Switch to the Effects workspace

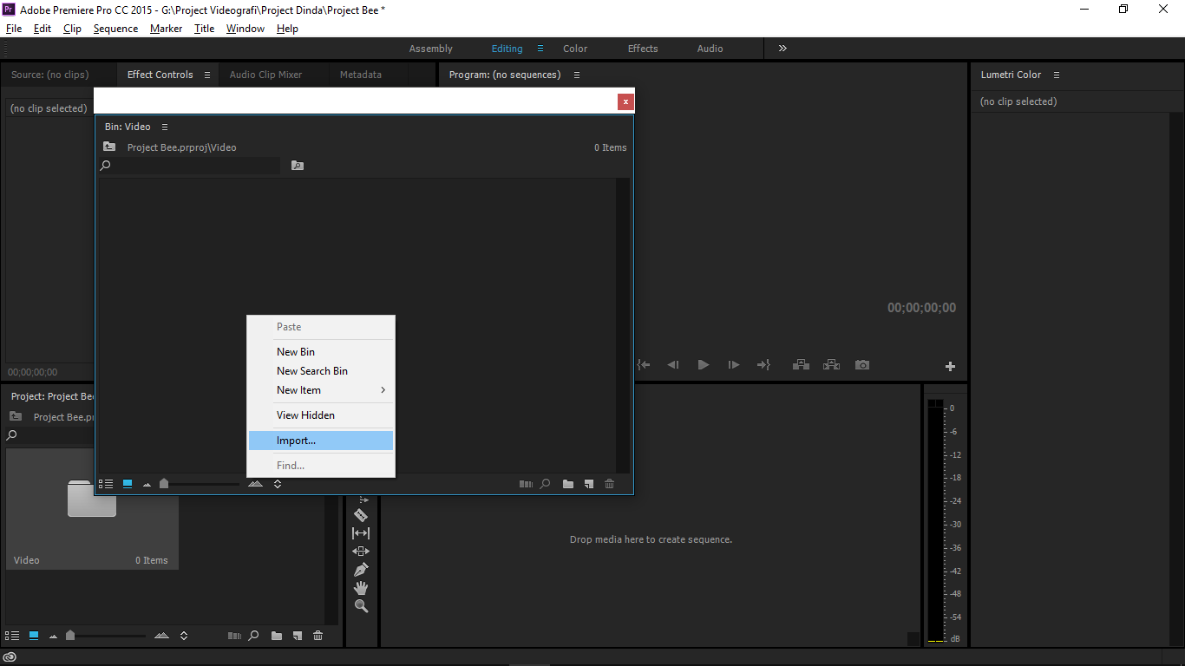click(643, 49)
